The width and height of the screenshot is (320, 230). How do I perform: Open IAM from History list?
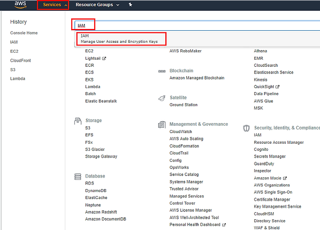click(x=14, y=42)
